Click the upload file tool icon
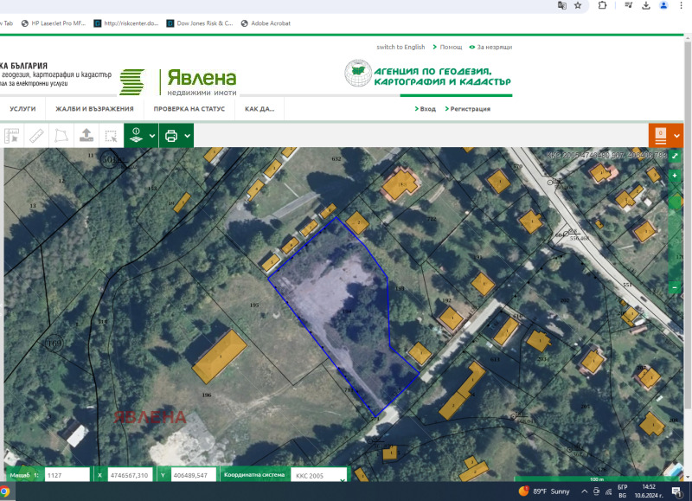 [x=86, y=136]
